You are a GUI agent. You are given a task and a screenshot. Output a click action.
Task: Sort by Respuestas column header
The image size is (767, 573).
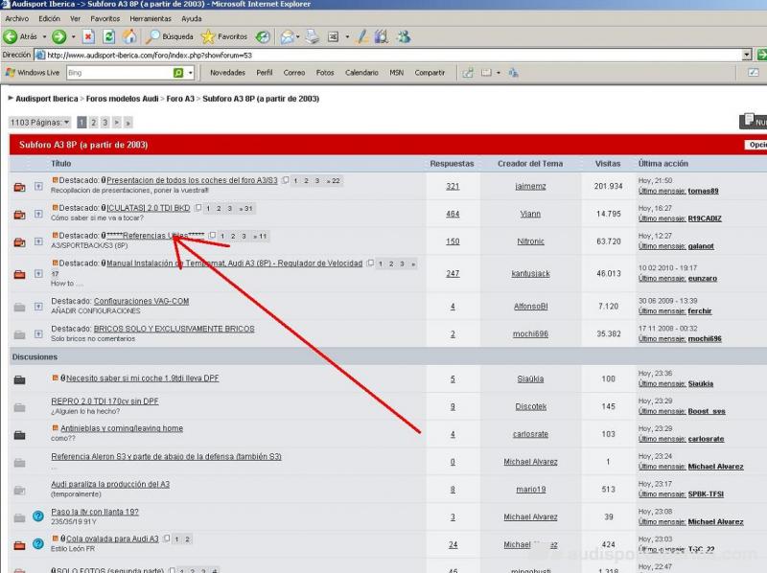coord(452,164)
